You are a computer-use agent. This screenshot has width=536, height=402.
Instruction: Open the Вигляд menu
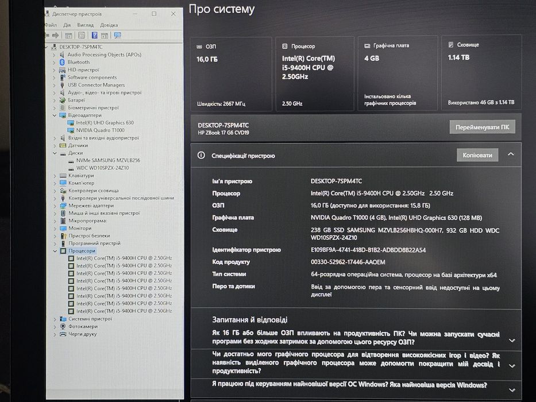[86, 25]
